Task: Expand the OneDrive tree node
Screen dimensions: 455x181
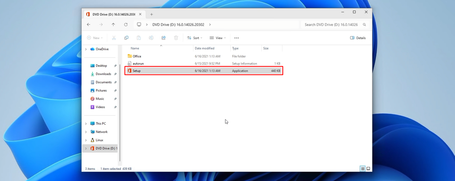Action: click(86, 49)
